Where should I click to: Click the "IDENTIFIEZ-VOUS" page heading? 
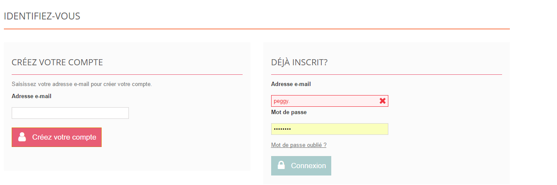(x=42, y=16)
